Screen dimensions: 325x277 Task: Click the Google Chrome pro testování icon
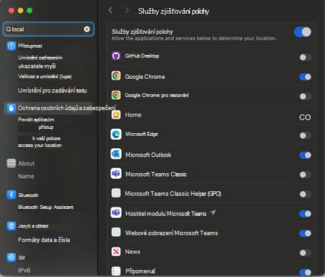(x=116, y=95)
